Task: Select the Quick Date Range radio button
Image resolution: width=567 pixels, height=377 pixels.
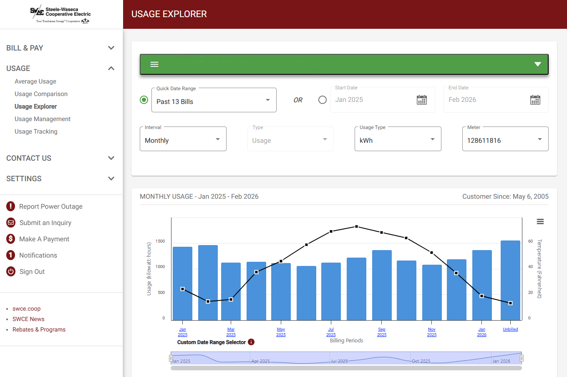Action: pos(144,100)
